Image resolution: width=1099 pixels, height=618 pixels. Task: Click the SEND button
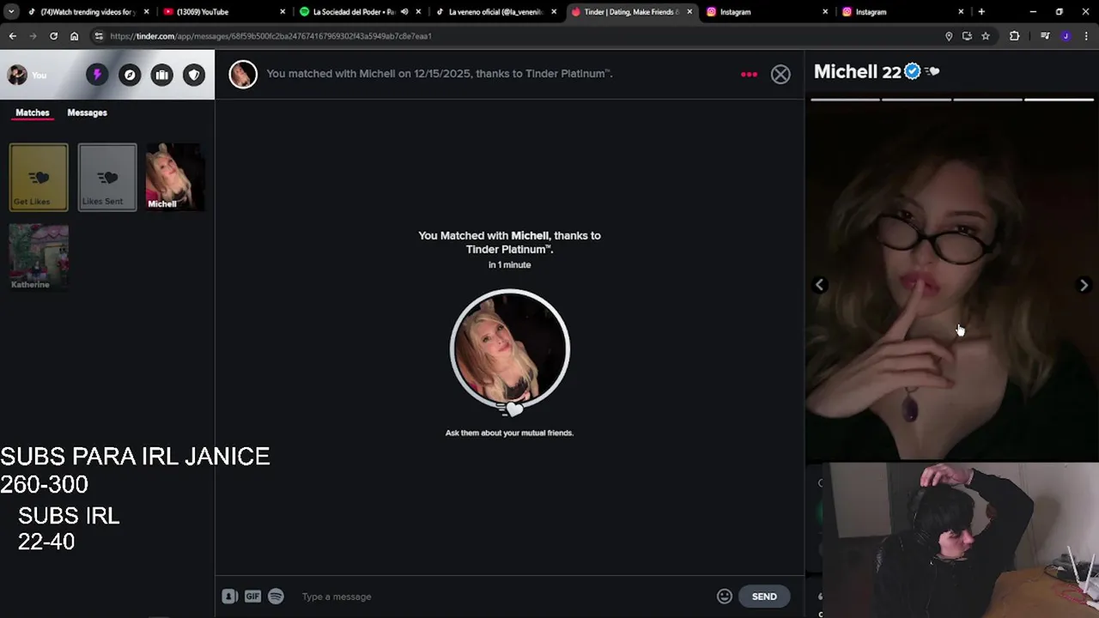764,597
